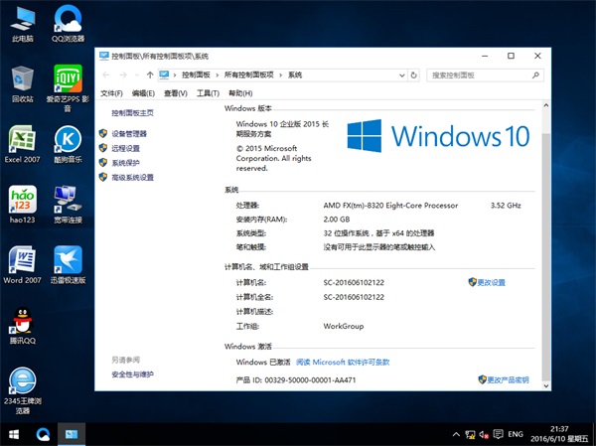The image size is (596, 446).
Task: Open 腾讯QQ from the desktop
Action: [22, 321]
